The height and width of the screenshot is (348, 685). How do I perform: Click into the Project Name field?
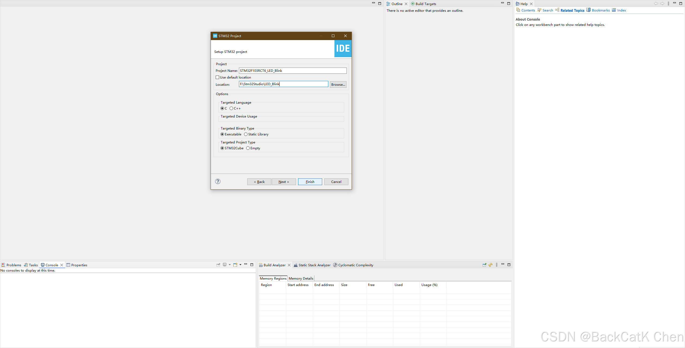(x=292, y=71)
